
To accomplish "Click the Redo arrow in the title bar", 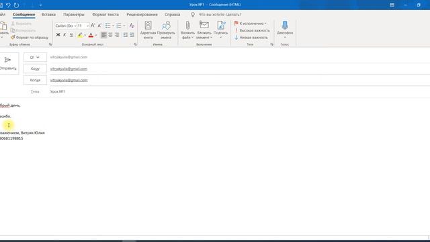I will pos(16,5).
